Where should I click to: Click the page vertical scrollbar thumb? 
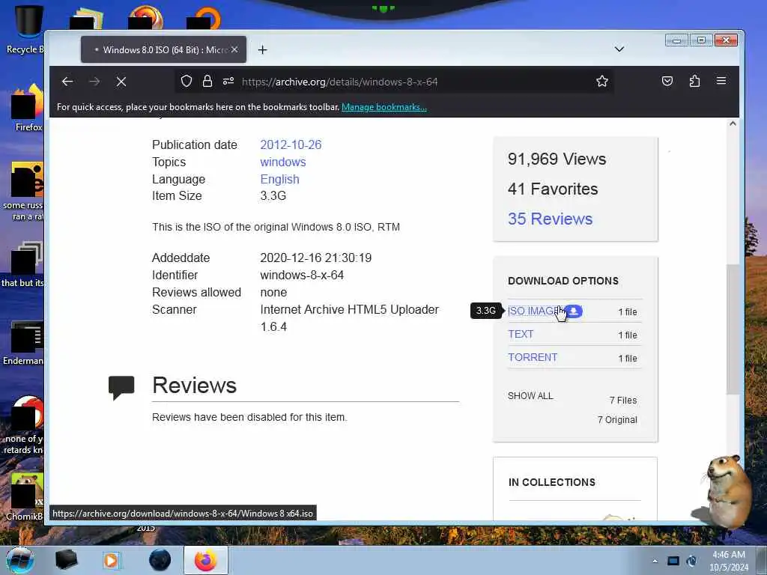point(733,329)
